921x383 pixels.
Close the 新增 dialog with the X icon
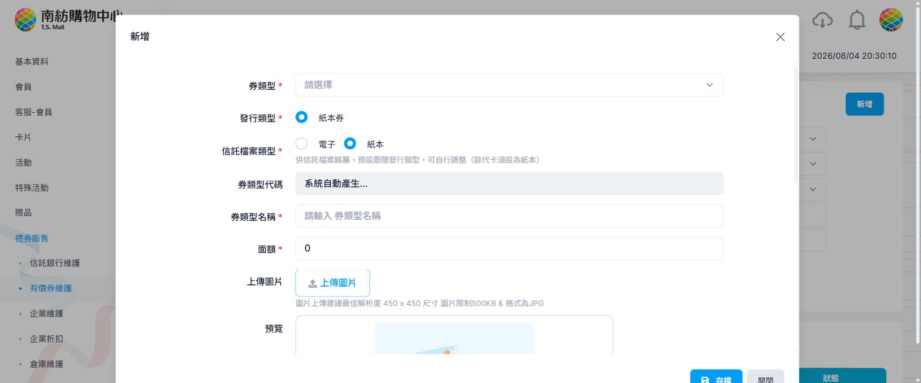pos(780,37)
